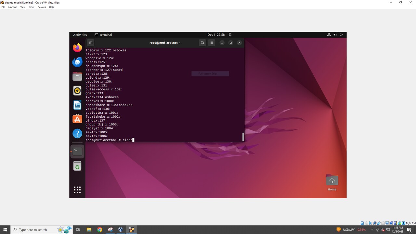Click VirtualBox USB status icon
The image size is (416, 234).
coord(379,223)
